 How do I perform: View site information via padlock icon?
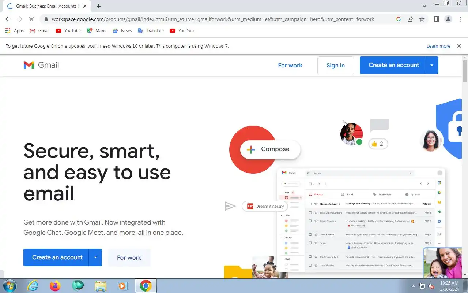pos(46,19)
